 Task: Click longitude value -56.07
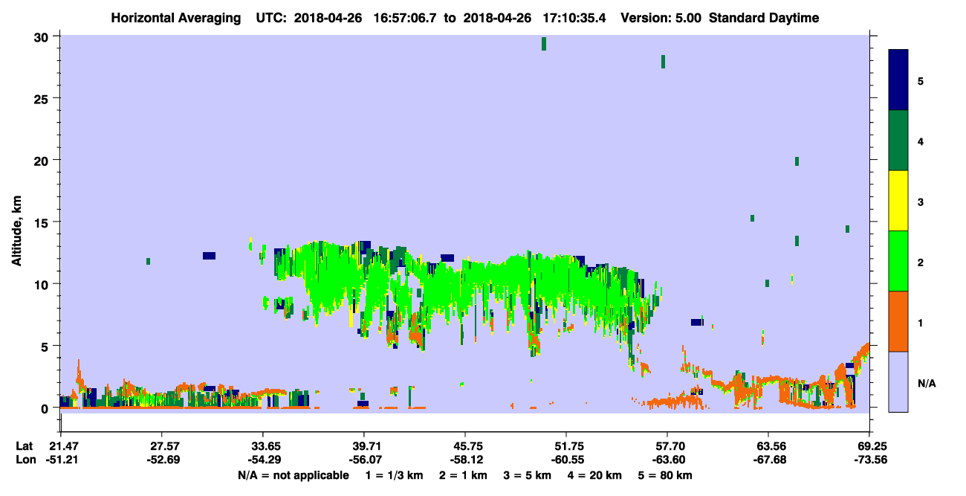pos(363,460)
